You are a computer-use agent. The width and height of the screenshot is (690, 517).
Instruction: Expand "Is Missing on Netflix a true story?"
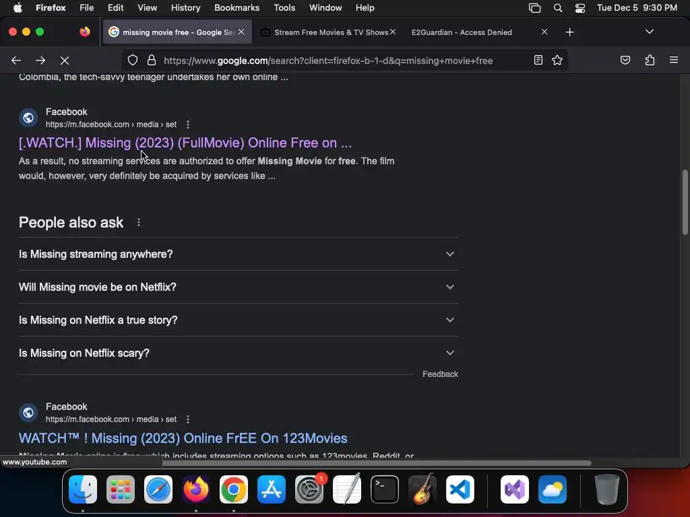coord(238,320)
